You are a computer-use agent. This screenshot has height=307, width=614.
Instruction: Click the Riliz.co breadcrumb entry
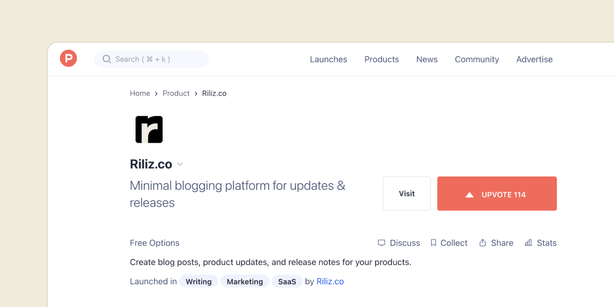point(214,93)
